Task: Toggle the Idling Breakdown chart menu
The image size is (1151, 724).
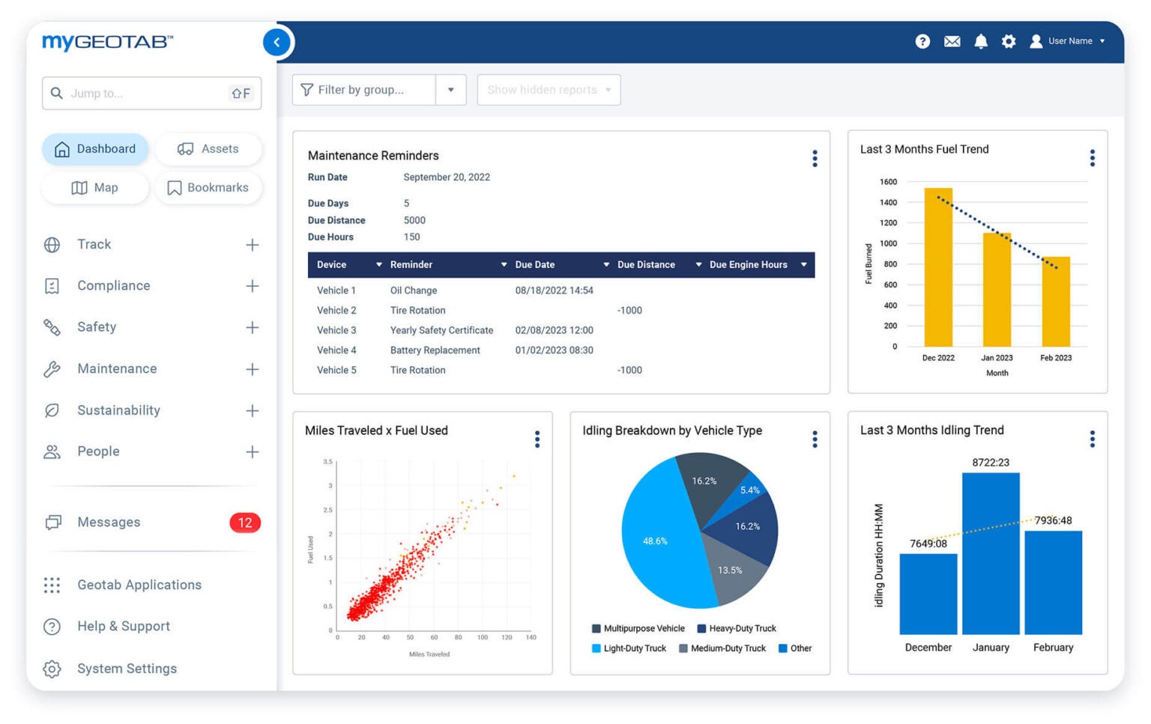Action: [815, 439]
